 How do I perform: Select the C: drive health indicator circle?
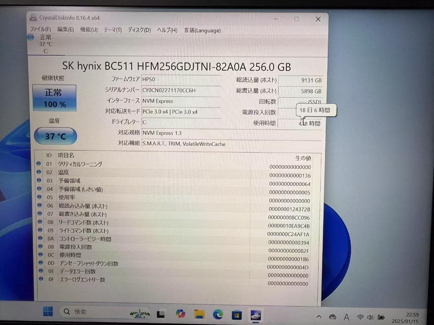[x=31, y=37]
